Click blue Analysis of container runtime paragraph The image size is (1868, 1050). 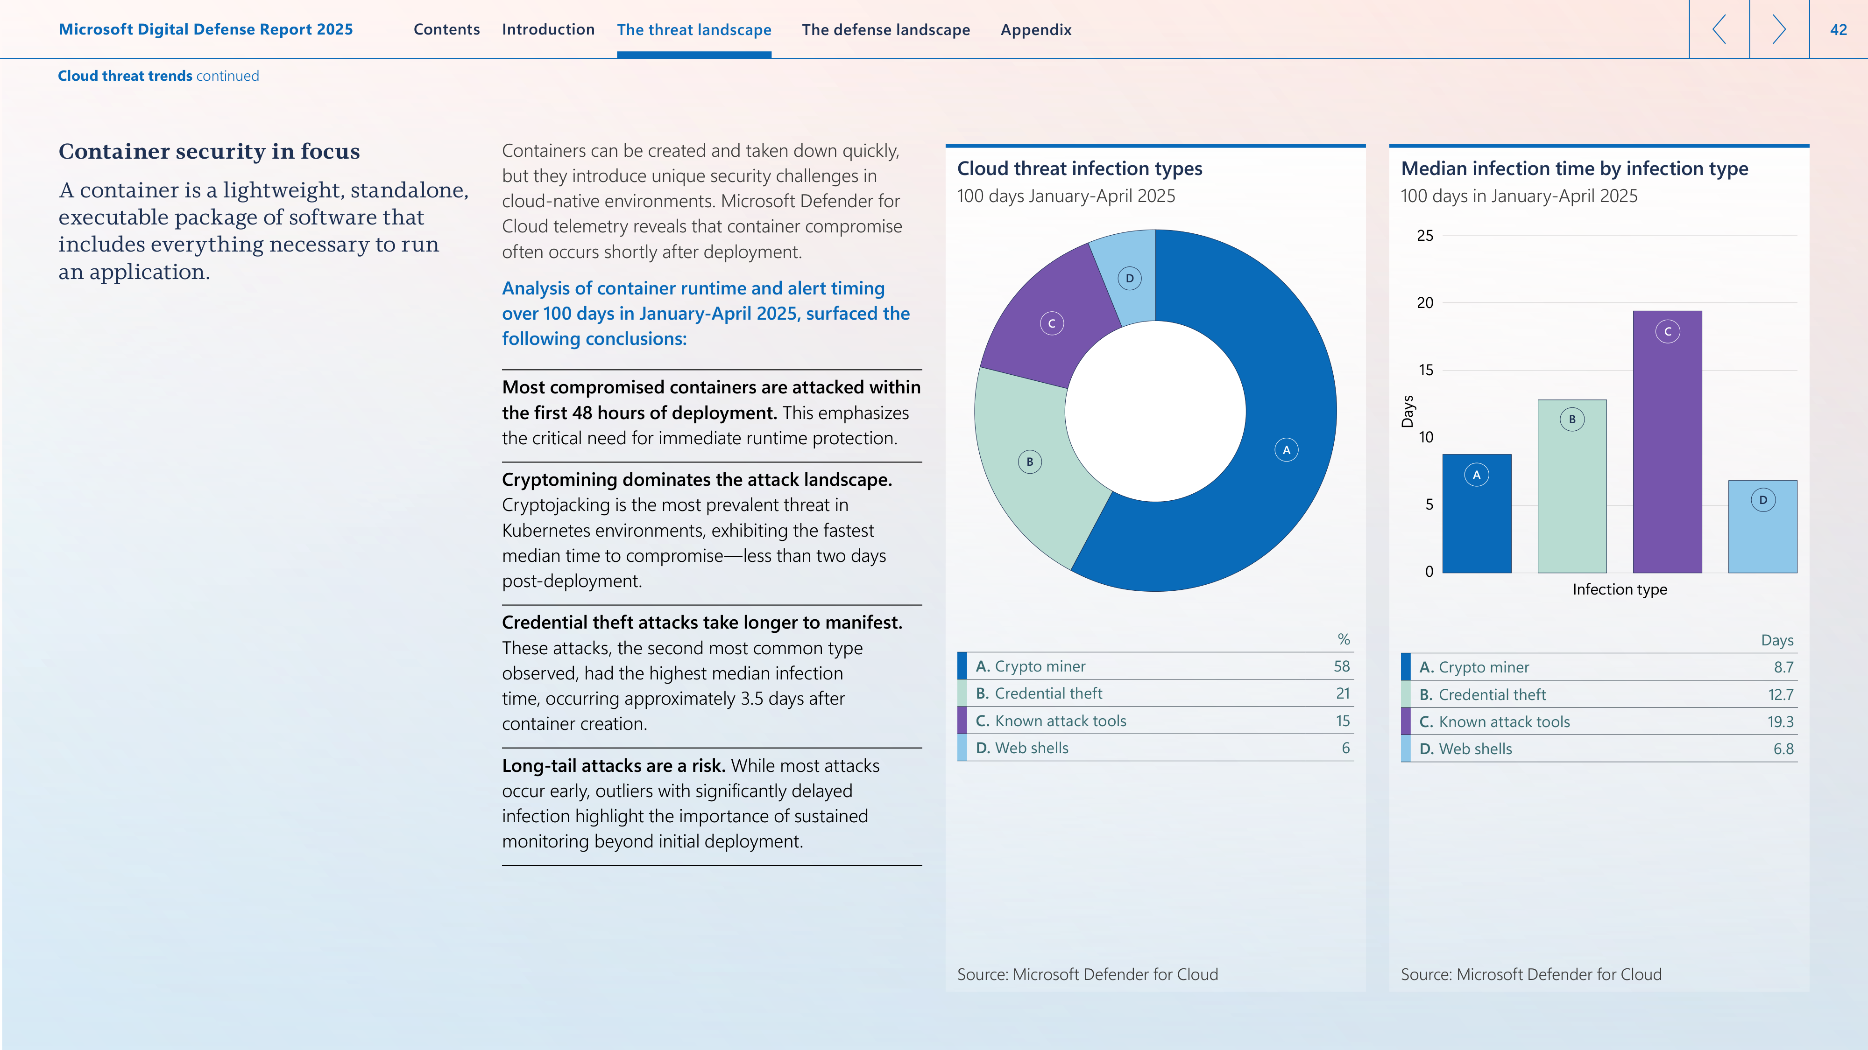(706, 313)
